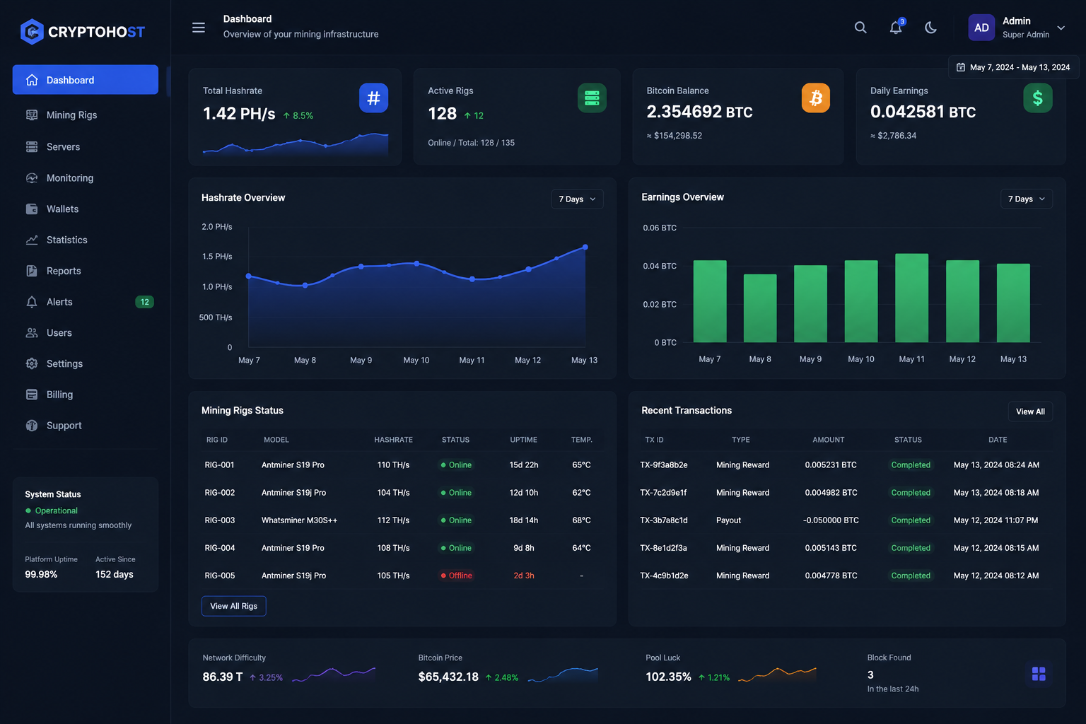Click Whatsminer M30S++ model cell
Screen dimensions: 1086x724
click(299, 520)
